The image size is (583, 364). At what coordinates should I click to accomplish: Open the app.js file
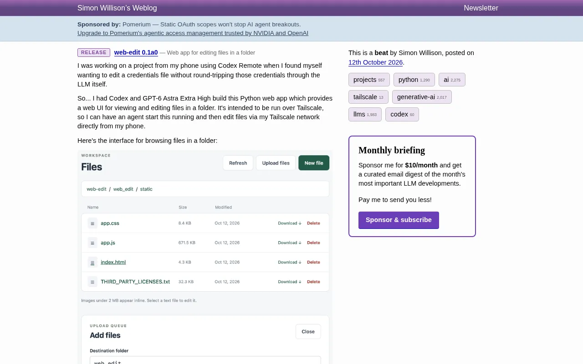108,243
